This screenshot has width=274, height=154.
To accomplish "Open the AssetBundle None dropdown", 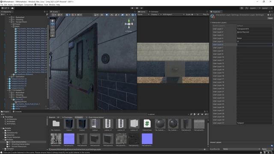I will [x=241, y=149].
